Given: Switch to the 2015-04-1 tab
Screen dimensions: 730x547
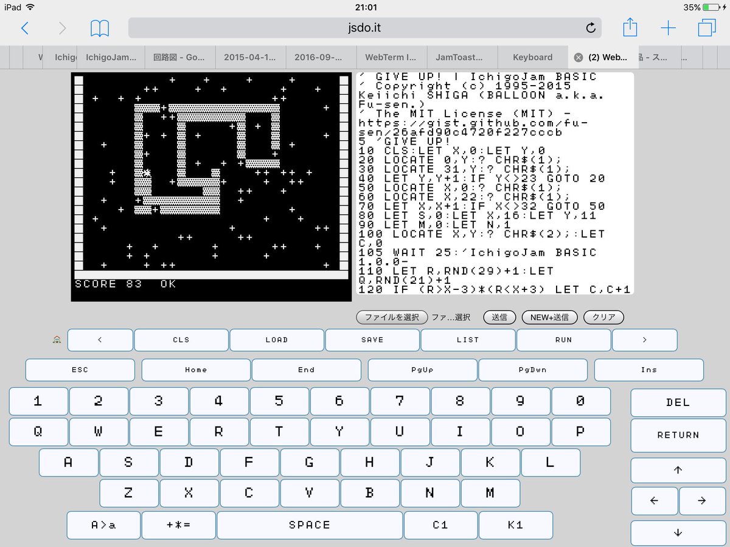Looking at the screenshot, I should click(251, 57).
